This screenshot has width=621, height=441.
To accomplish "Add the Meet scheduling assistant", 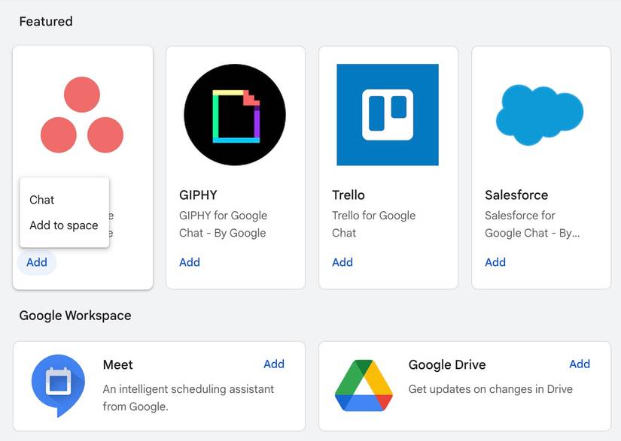I will (x=274, y=364).
